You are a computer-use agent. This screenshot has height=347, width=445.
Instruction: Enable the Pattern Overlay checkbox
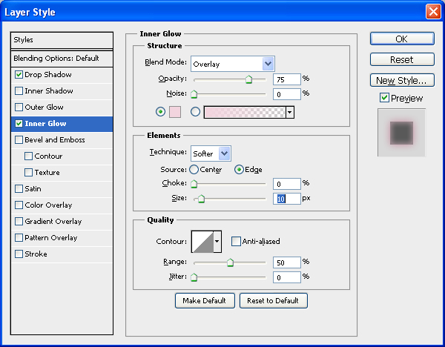pyautogui.click(x=19, y=237)
